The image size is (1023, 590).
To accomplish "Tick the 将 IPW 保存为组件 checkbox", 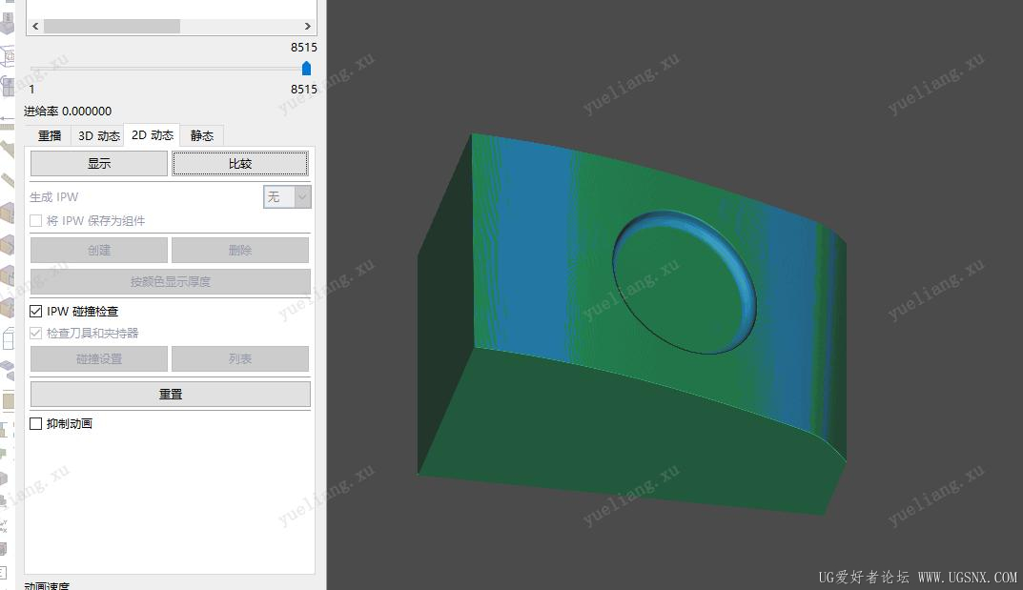I will click(36, 221).
